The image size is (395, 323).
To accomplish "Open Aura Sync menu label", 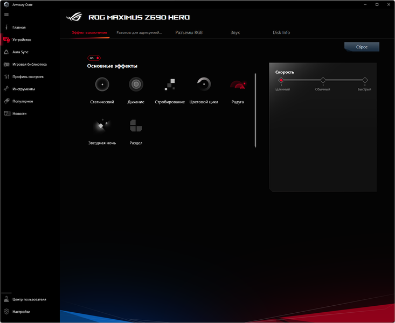I will pos(20,52).
